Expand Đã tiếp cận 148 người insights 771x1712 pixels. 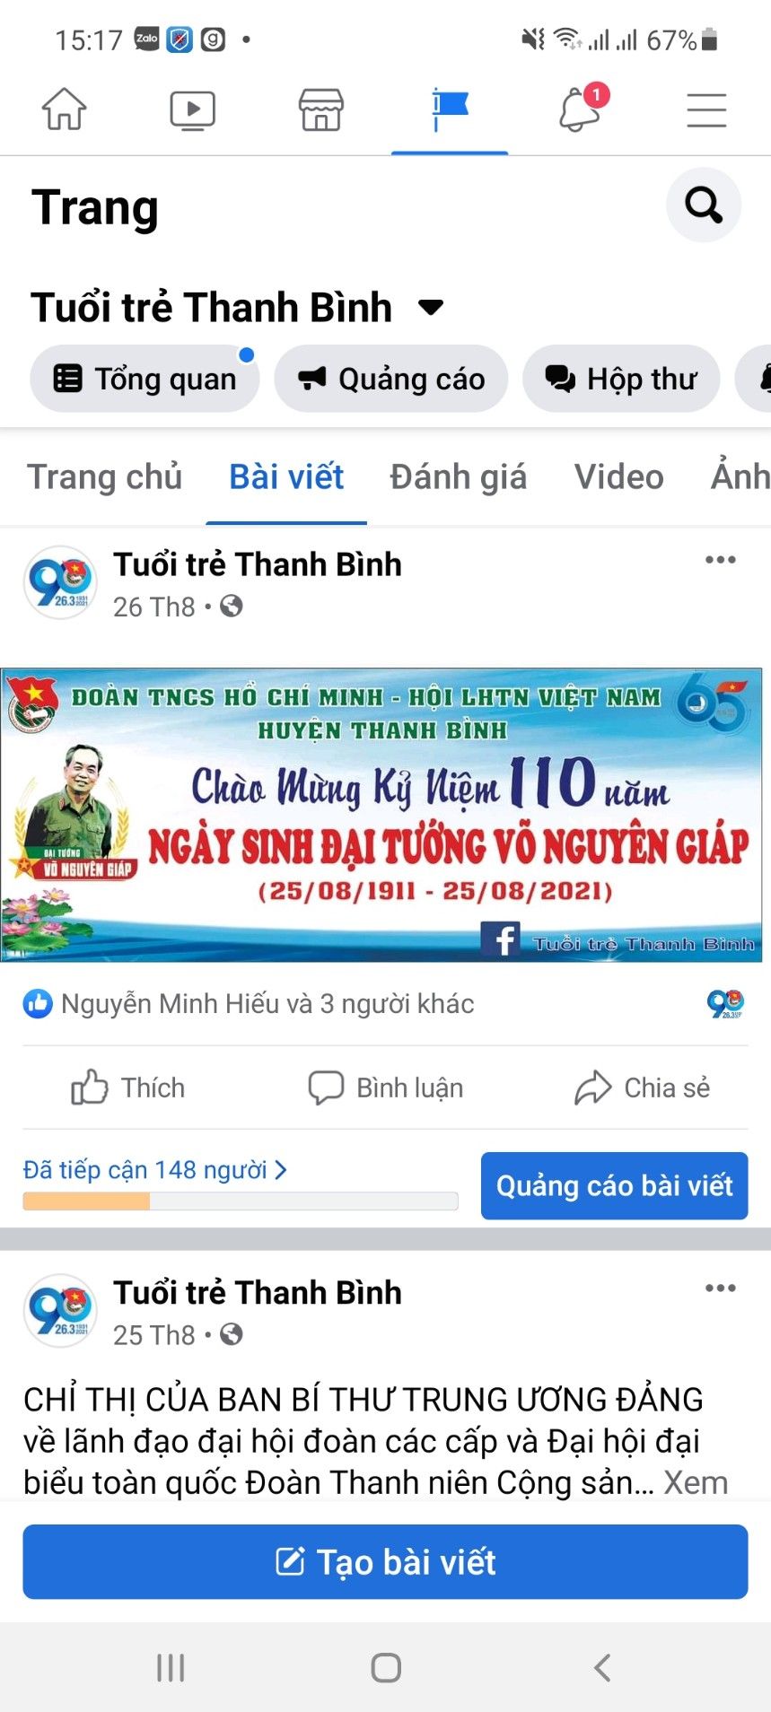tap(155, 1170)
